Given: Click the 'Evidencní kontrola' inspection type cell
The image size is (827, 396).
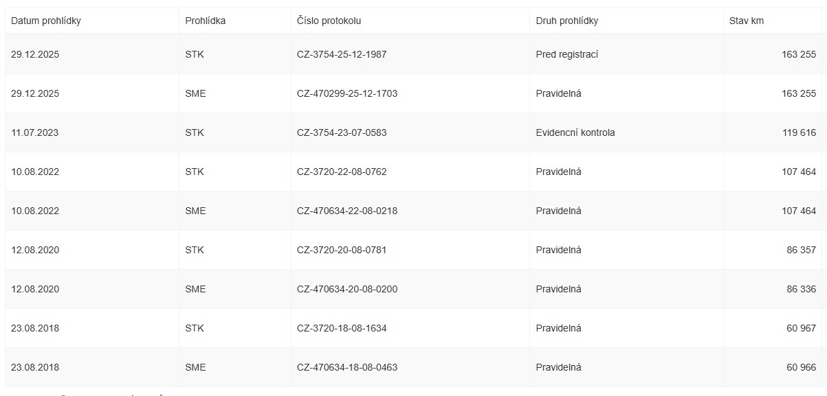Looking at the screenshot, I should (575, 132).
